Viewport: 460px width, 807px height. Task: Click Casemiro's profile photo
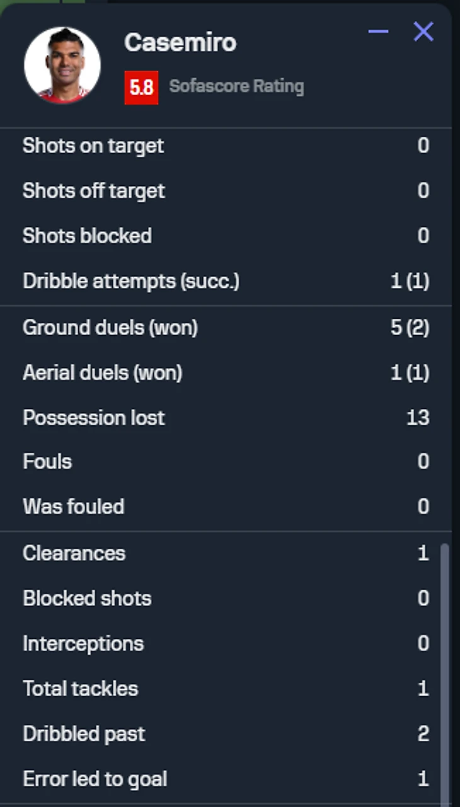[62, 65]
